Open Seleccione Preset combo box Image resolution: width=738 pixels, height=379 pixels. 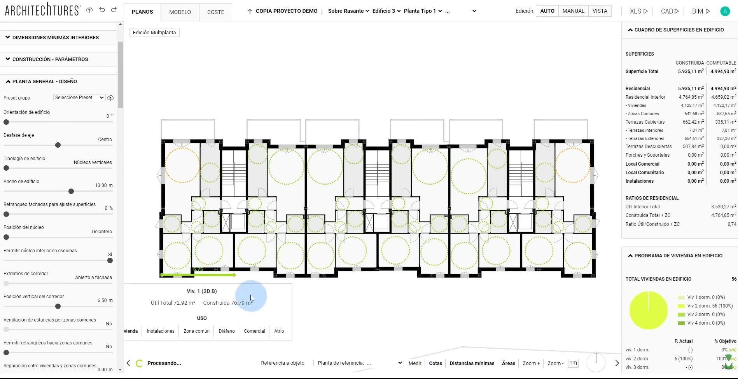point(79,98)
